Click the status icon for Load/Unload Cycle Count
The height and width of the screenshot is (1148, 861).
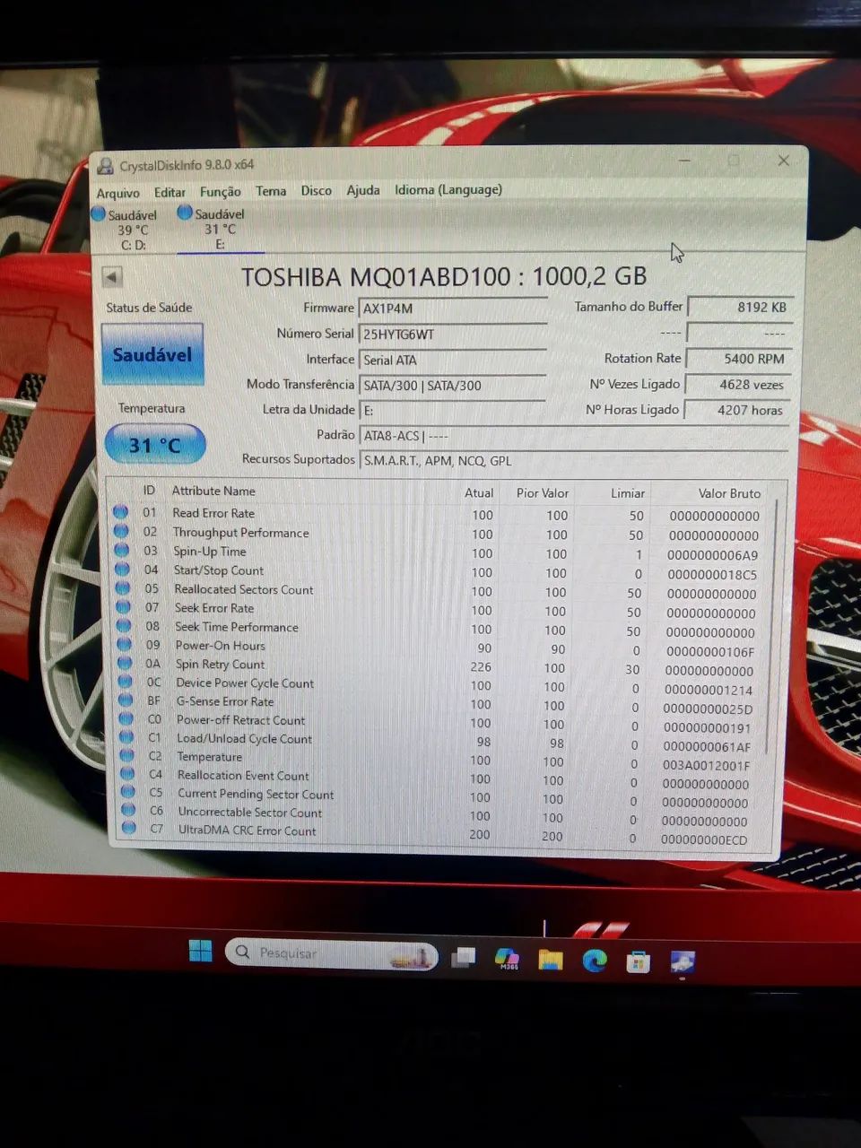click(x=126, y=738)
